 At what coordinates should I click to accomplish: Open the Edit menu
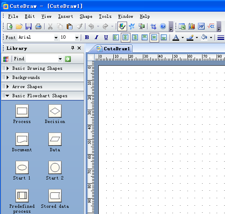(30, 17)
